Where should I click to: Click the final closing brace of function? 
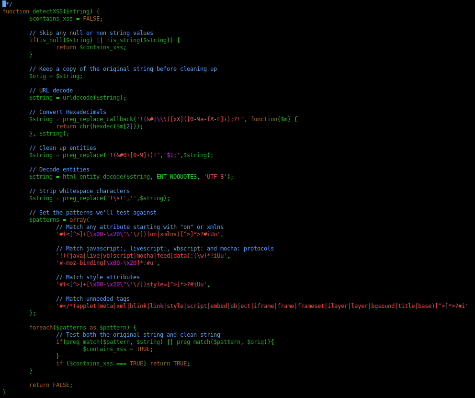(x=4, y=392)
